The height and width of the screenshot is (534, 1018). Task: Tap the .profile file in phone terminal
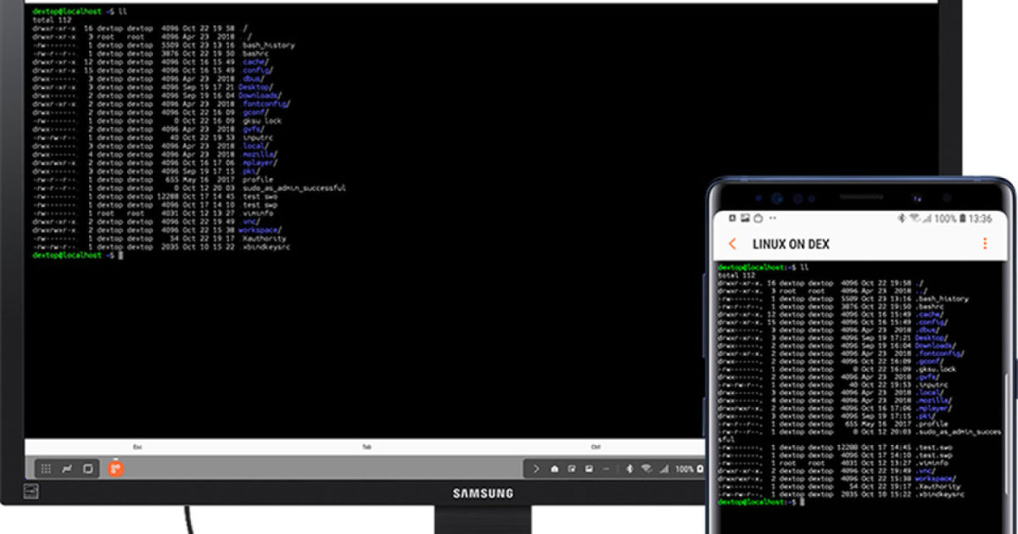[931, 424]
